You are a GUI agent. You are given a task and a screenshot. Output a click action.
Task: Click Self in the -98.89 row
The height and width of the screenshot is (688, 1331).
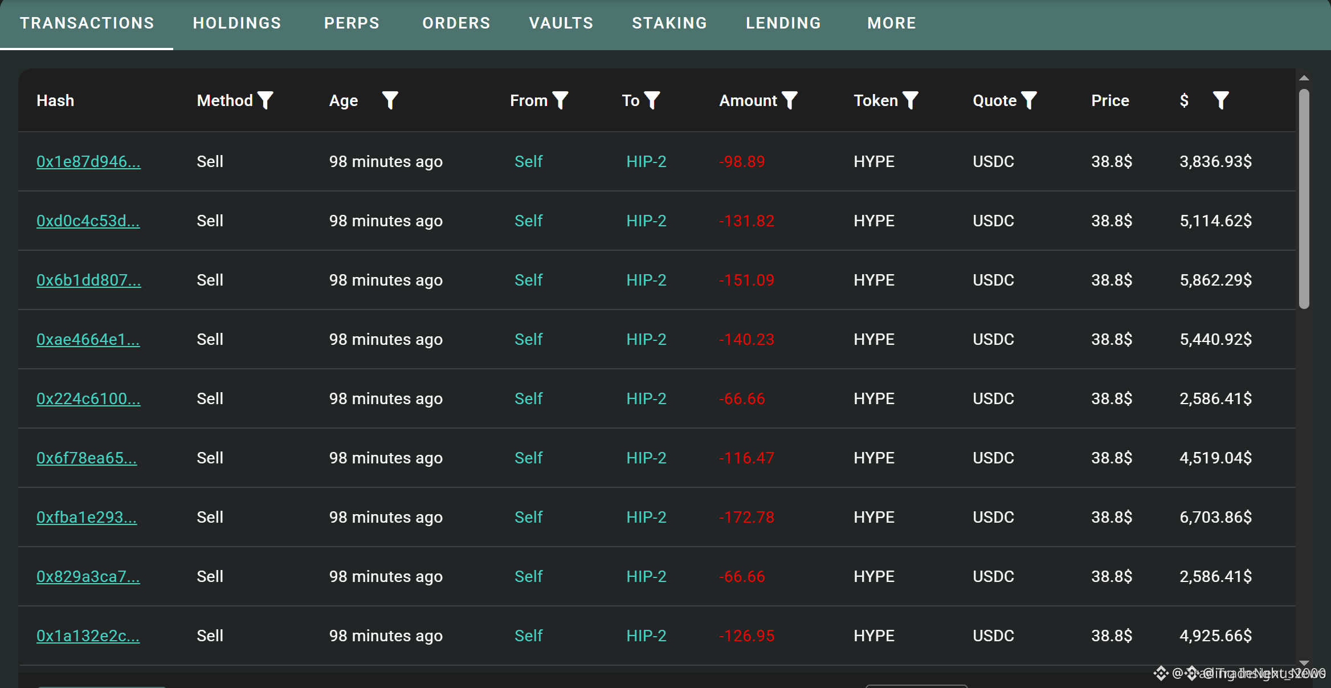pos(528,161)
